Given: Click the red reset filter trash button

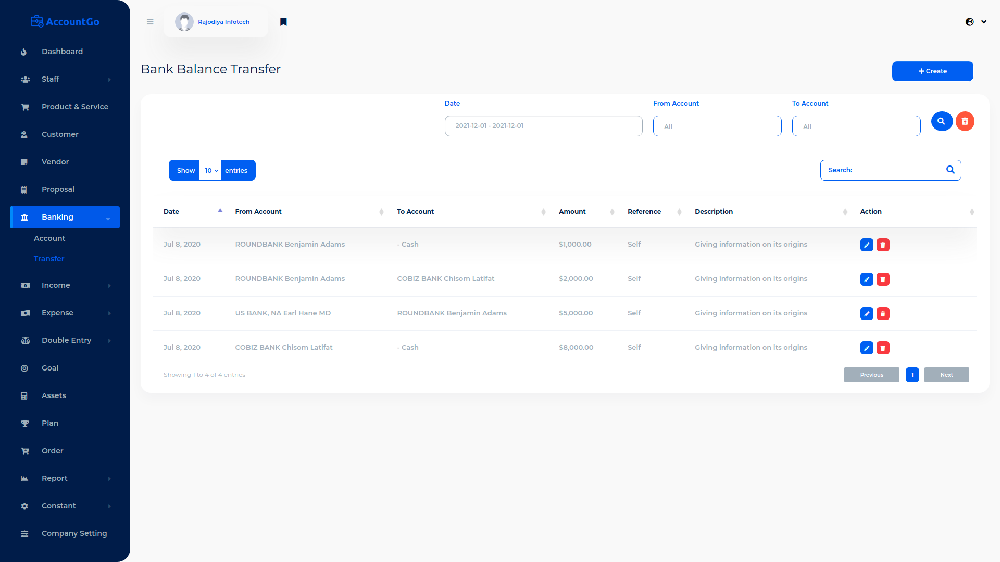Looking at the screenshot, I should pyautogui.click(x=965, y=121).
